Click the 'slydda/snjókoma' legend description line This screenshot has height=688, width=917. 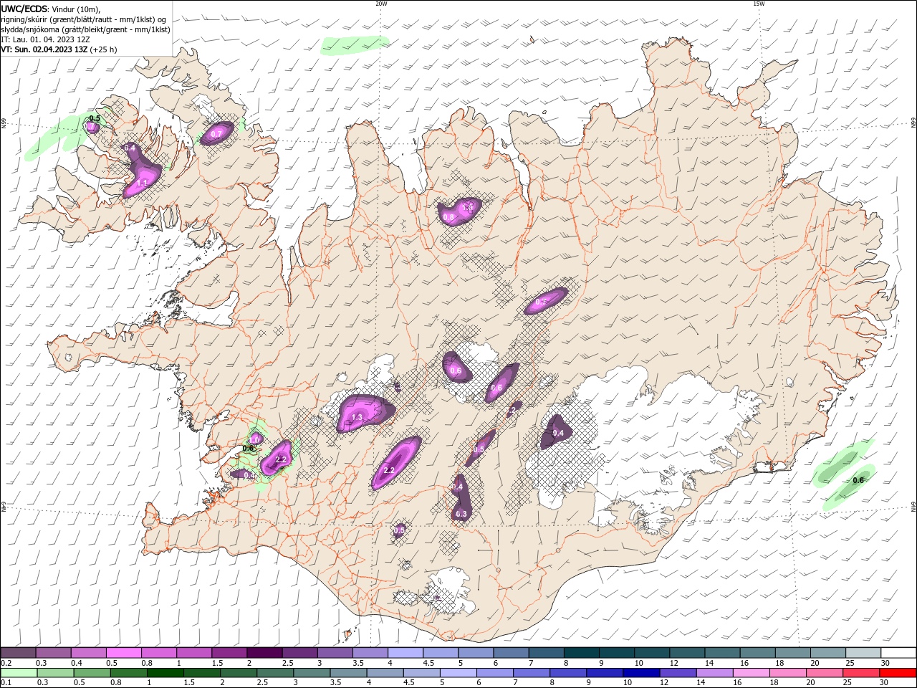pyautogui.click(x=85, y=29)
